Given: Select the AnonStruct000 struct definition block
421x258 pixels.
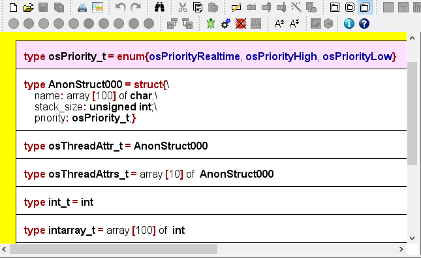Looking at the screenshot, I should point(211,100).
